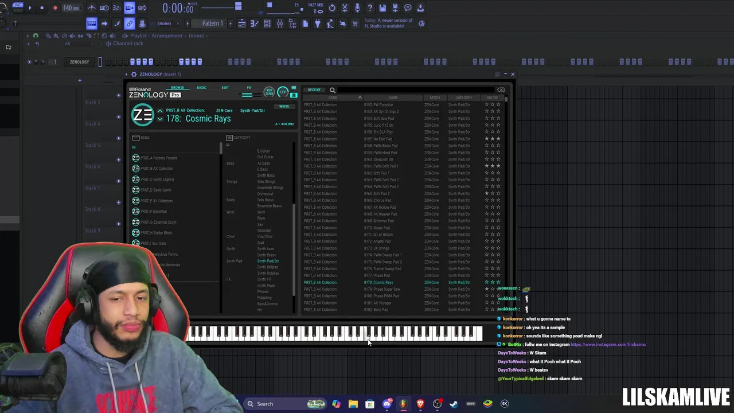The height and width of the screenshot is (413, 734).
Task: Click the download content library icon
Action: 420,8
